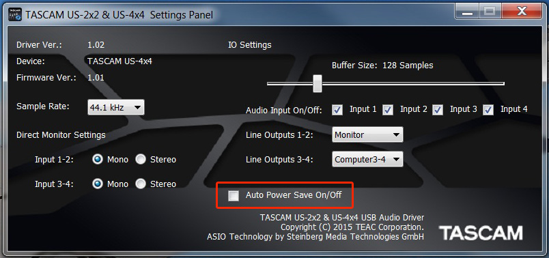Image resolution: width=549 pixels, height=258 pixels.
Task: Disable the Input 2 audio input
Action: (x=388, y=110)
